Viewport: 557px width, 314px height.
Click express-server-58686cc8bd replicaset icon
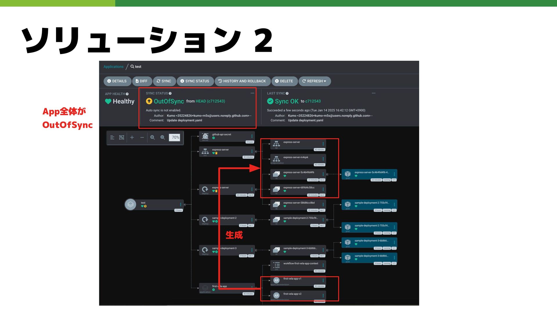click(276, 204)
